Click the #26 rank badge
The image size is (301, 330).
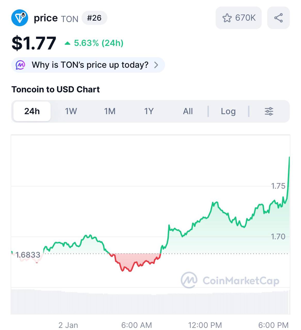94,18
